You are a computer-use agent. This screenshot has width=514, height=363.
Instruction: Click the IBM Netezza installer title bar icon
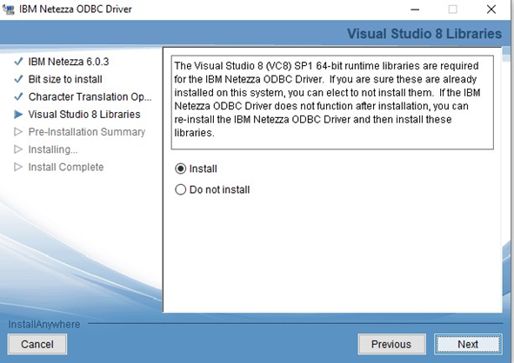coord(9,10)
